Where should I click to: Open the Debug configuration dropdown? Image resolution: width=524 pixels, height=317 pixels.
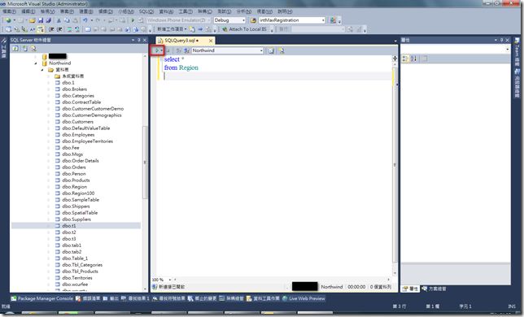tap(229, 20)
